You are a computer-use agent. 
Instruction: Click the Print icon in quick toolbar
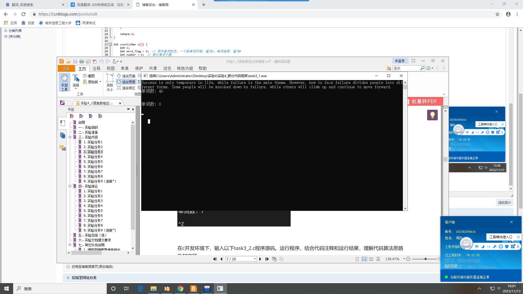81,62
